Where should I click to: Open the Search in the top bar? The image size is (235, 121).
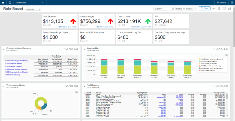[221, 3]
